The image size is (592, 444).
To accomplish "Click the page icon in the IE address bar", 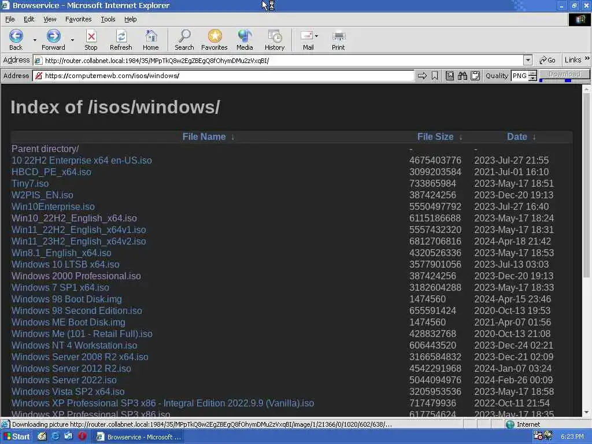I will coord(38,60).
